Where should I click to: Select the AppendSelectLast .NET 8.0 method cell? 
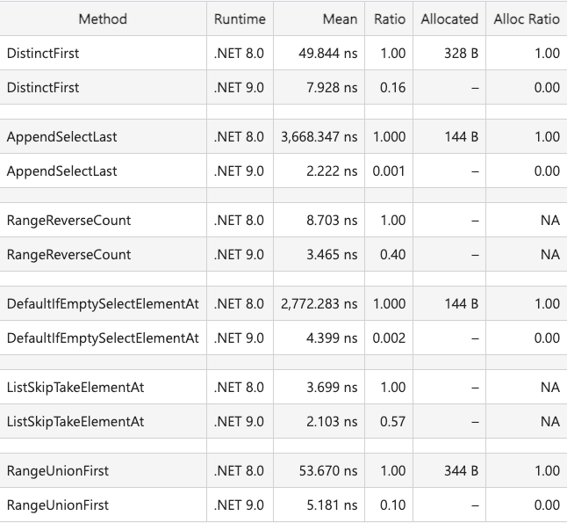[103, 137]
